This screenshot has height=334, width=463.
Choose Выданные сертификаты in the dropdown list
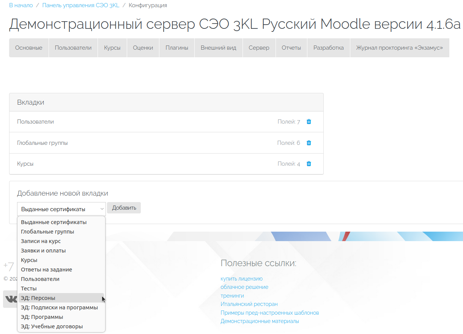61,222
